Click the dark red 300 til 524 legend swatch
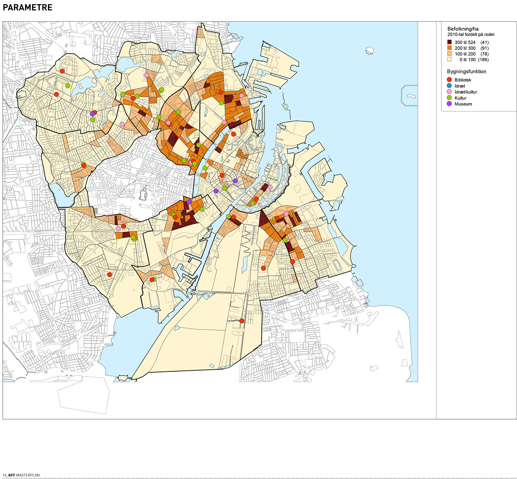The width and height of the screenshot is (517, 479). click(449, 42)
